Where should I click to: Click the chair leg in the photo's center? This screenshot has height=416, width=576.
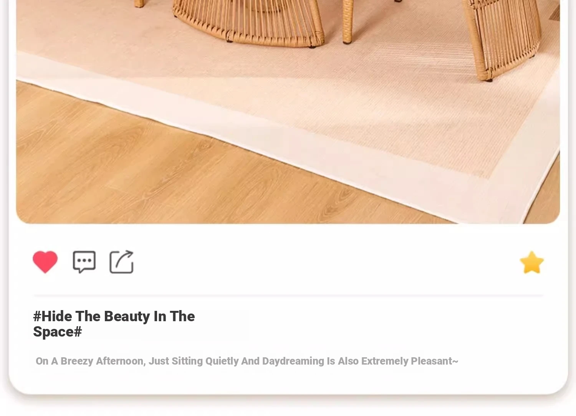click(348, 21)
